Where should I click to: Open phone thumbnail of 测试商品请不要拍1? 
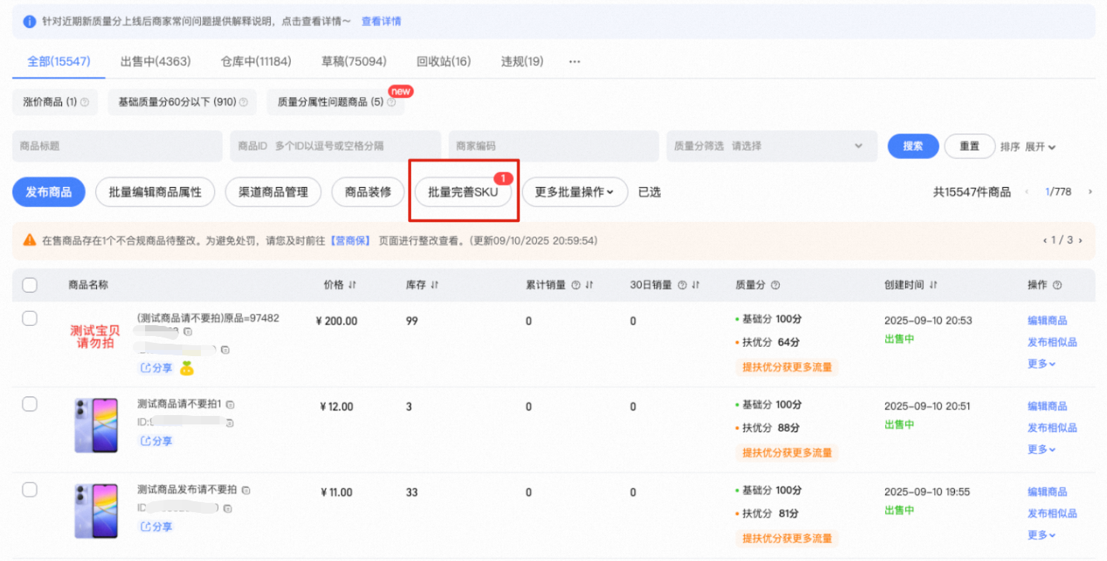click(96, 425)
